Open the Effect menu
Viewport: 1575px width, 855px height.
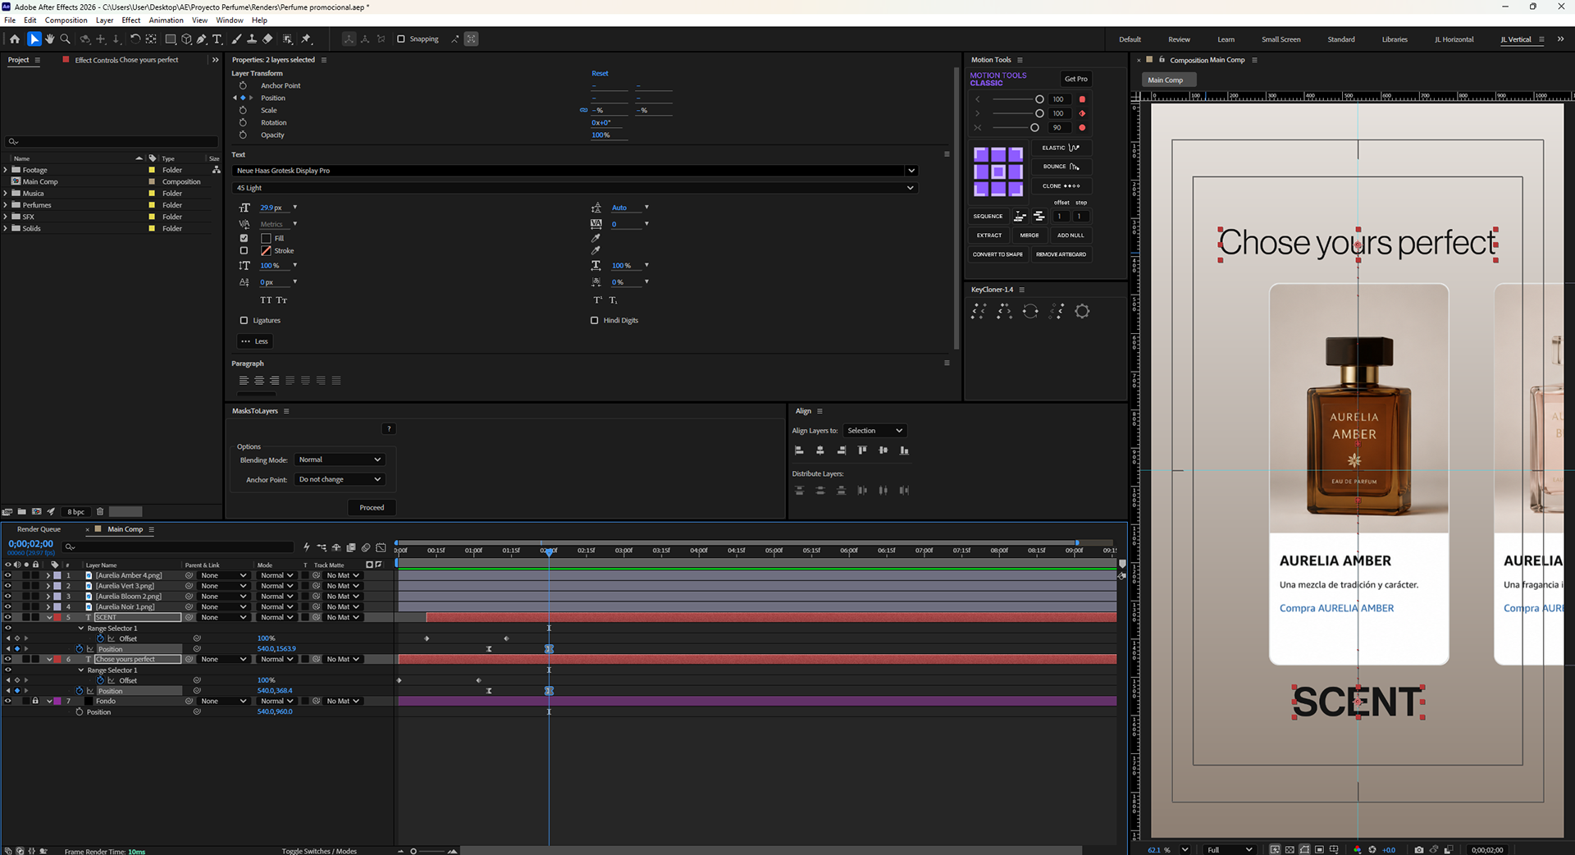[x=131, y=21]
